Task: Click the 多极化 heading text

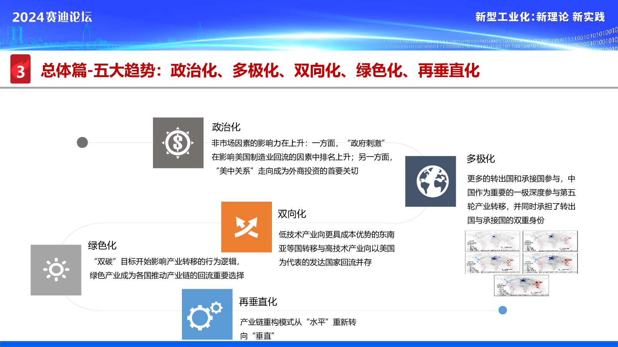Action: (480, 158)
